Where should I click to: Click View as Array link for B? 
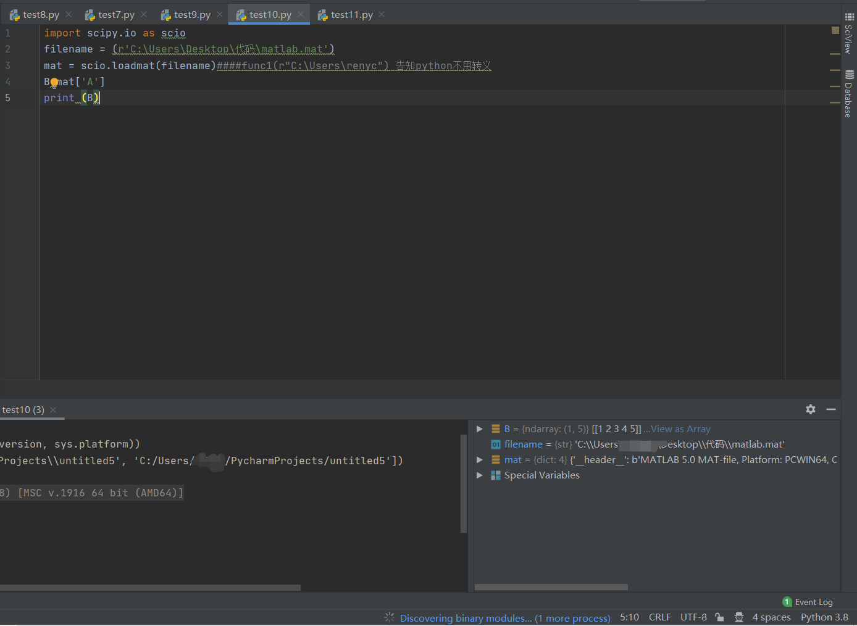(680, 428)
